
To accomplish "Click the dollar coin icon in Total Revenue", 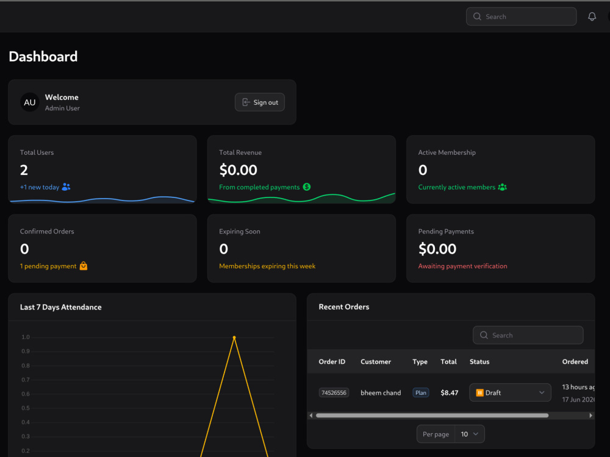I will coord(307,187).
